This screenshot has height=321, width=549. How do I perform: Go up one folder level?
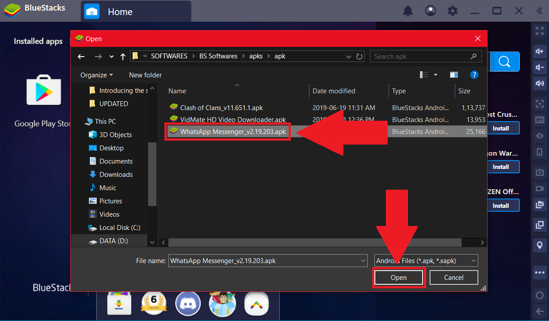122,57
